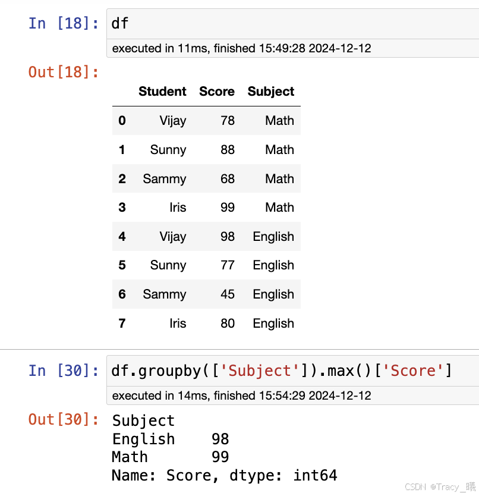Click index label 0 in the table

tap(122, 121)
